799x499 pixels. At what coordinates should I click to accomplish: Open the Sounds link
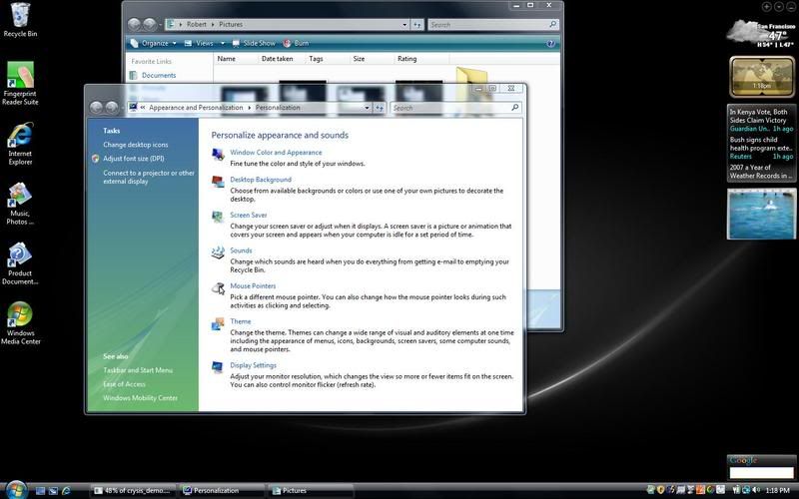coord(241,250)
